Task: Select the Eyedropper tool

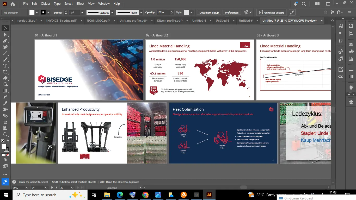Action: point(5,103)
